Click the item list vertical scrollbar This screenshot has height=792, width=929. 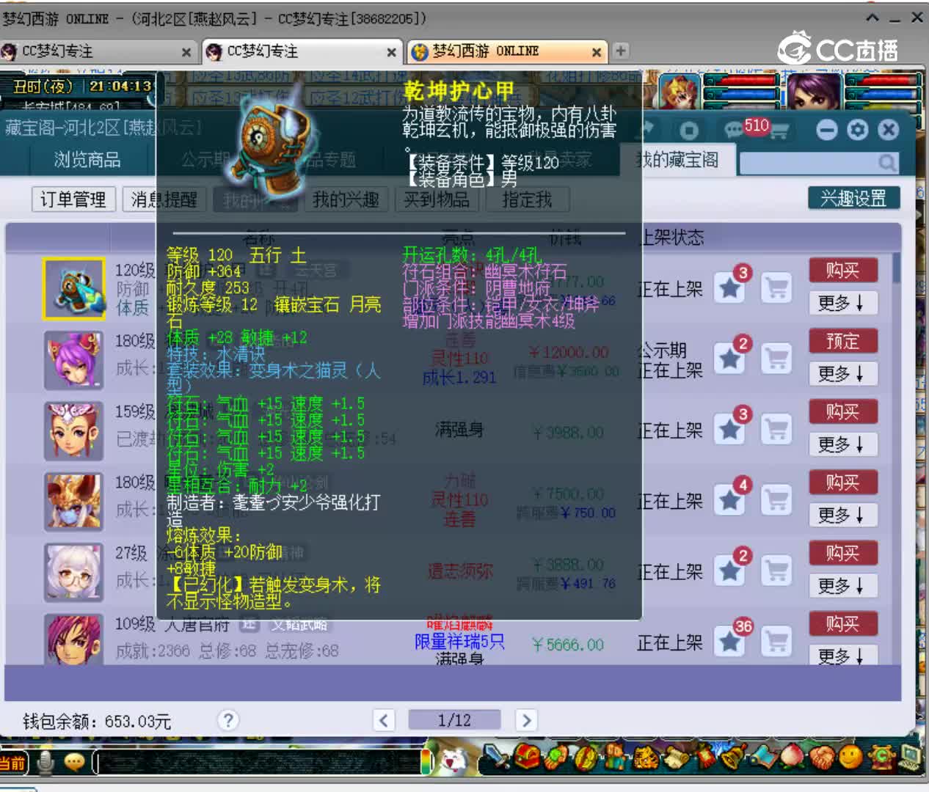897,458
